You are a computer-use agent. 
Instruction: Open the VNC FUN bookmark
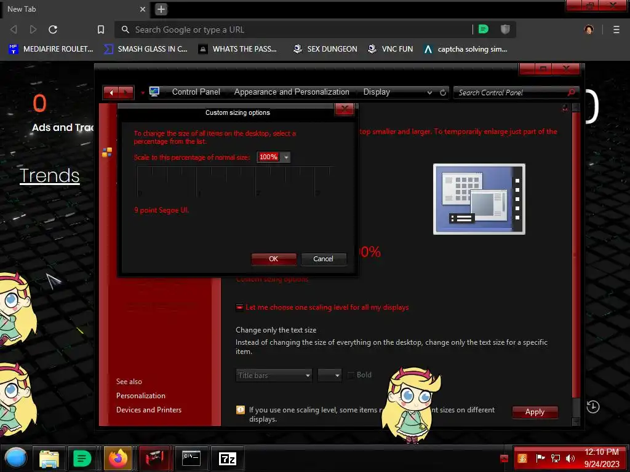coord(390,49)
